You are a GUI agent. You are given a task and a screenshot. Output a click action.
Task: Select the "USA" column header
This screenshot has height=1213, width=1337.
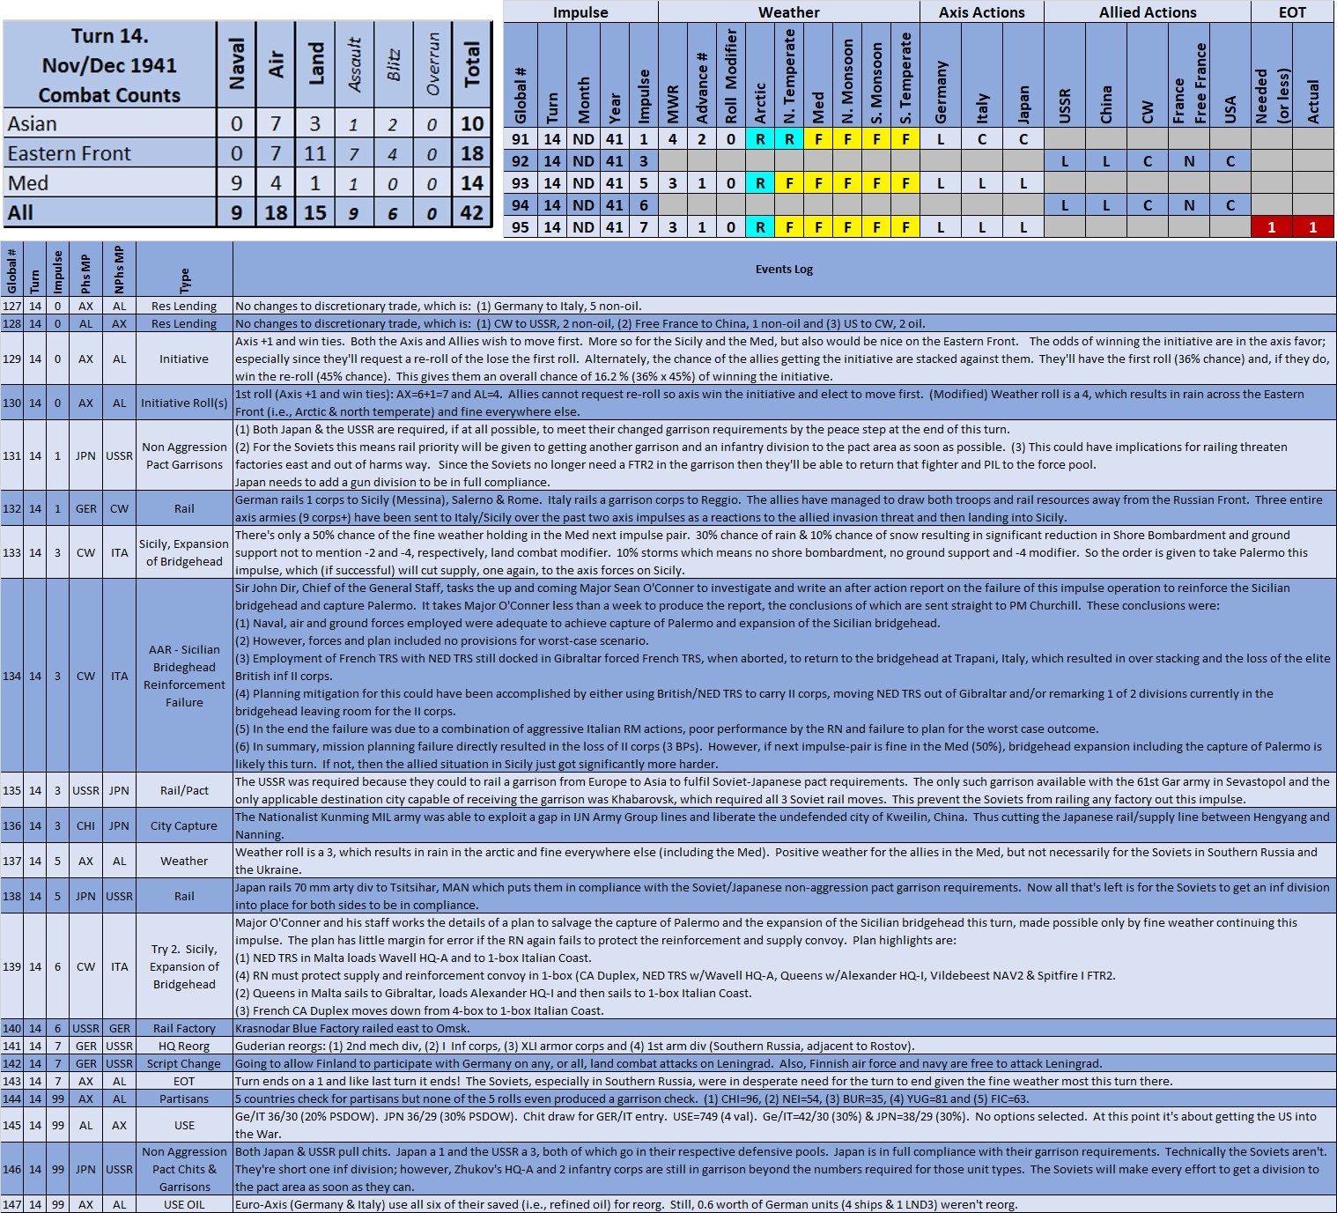tap(1230, 75)
